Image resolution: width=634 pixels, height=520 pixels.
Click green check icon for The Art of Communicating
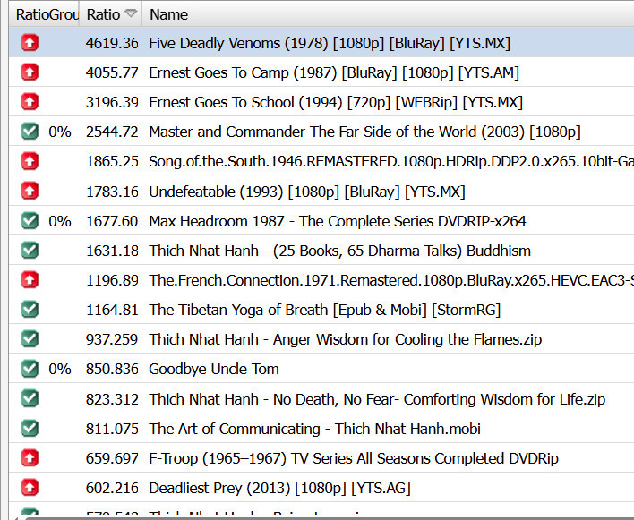click(30, 429)
